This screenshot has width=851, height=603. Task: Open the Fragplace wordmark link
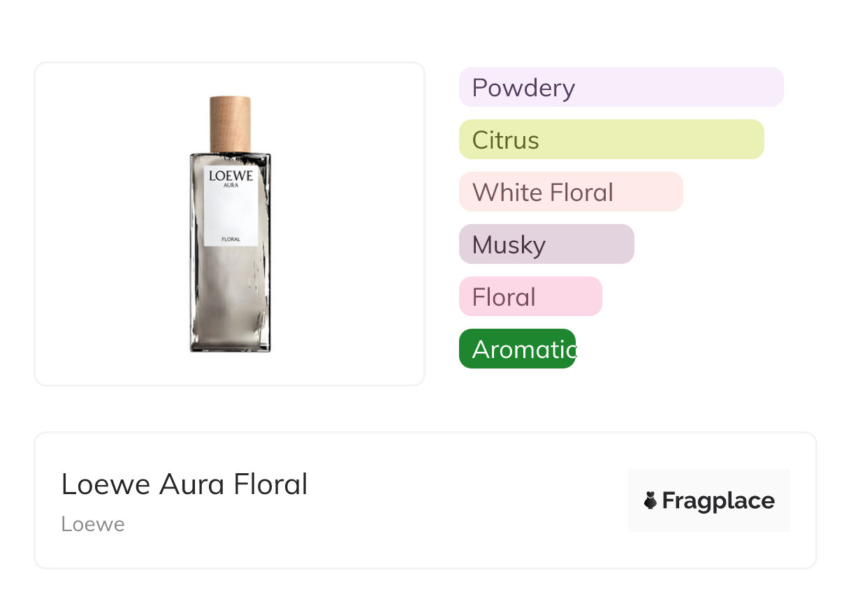(718, 500)
